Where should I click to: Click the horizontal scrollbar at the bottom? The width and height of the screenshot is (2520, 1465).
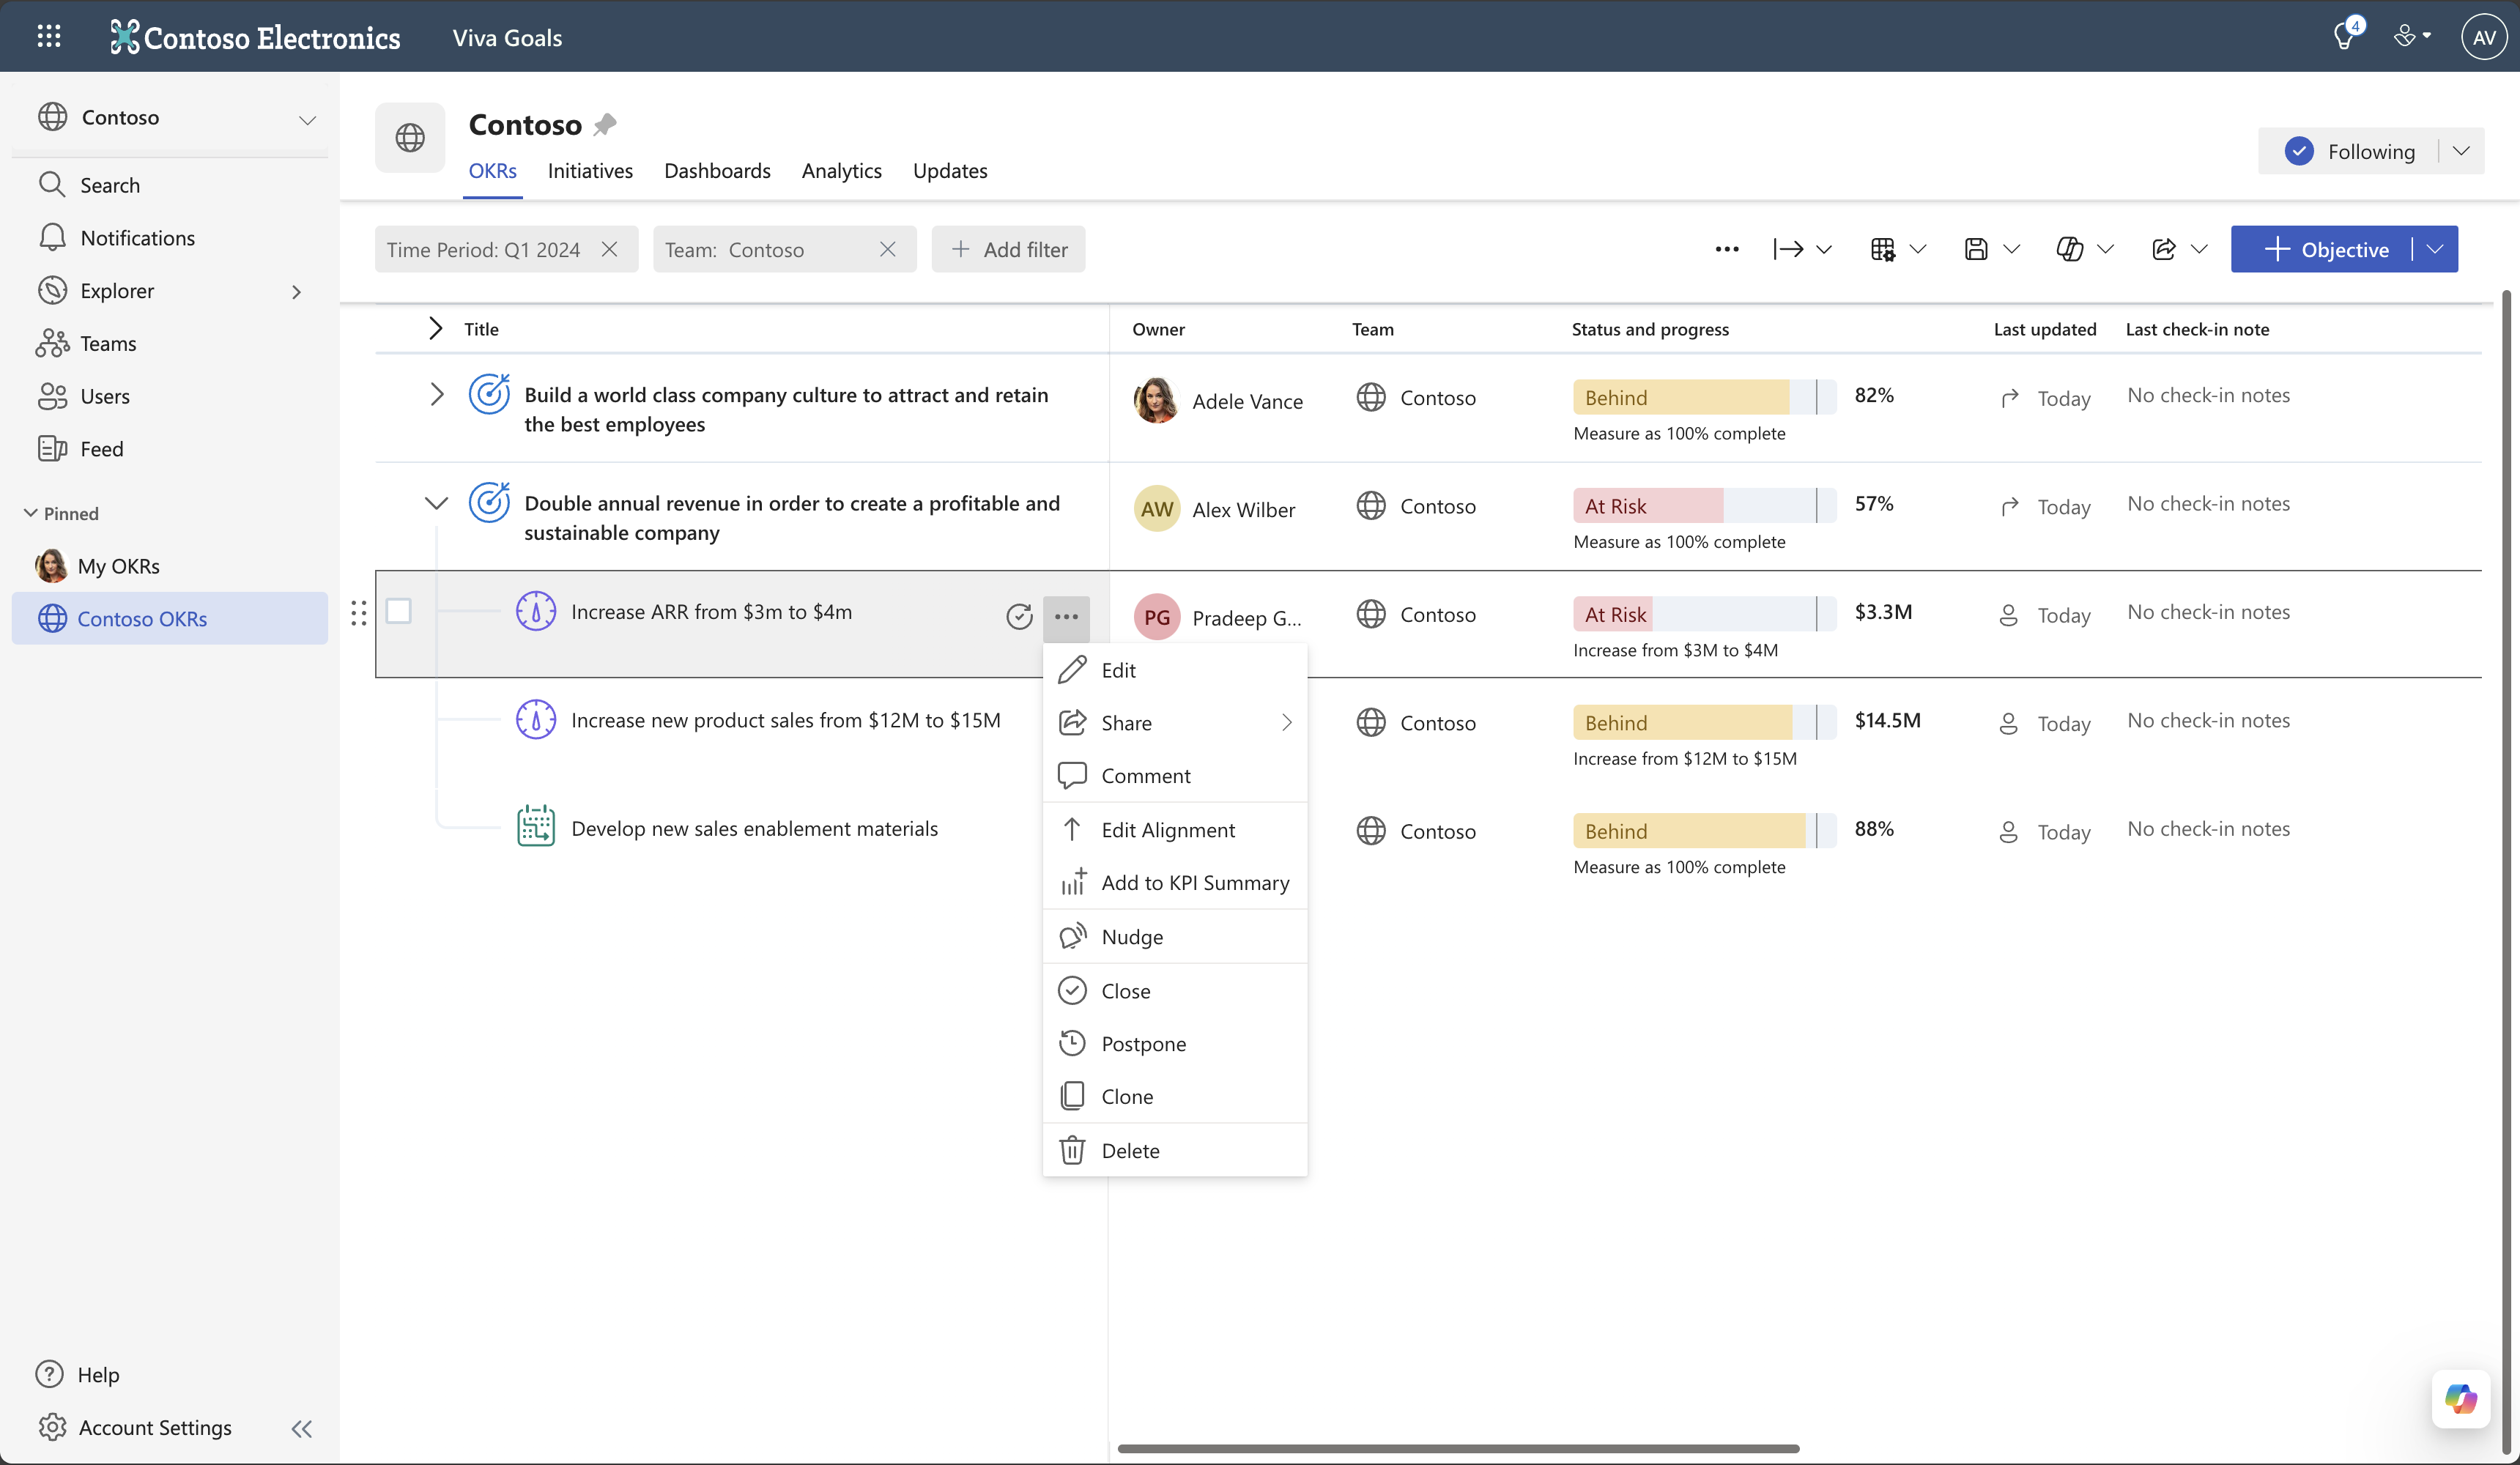(x=1458, y=1448)
